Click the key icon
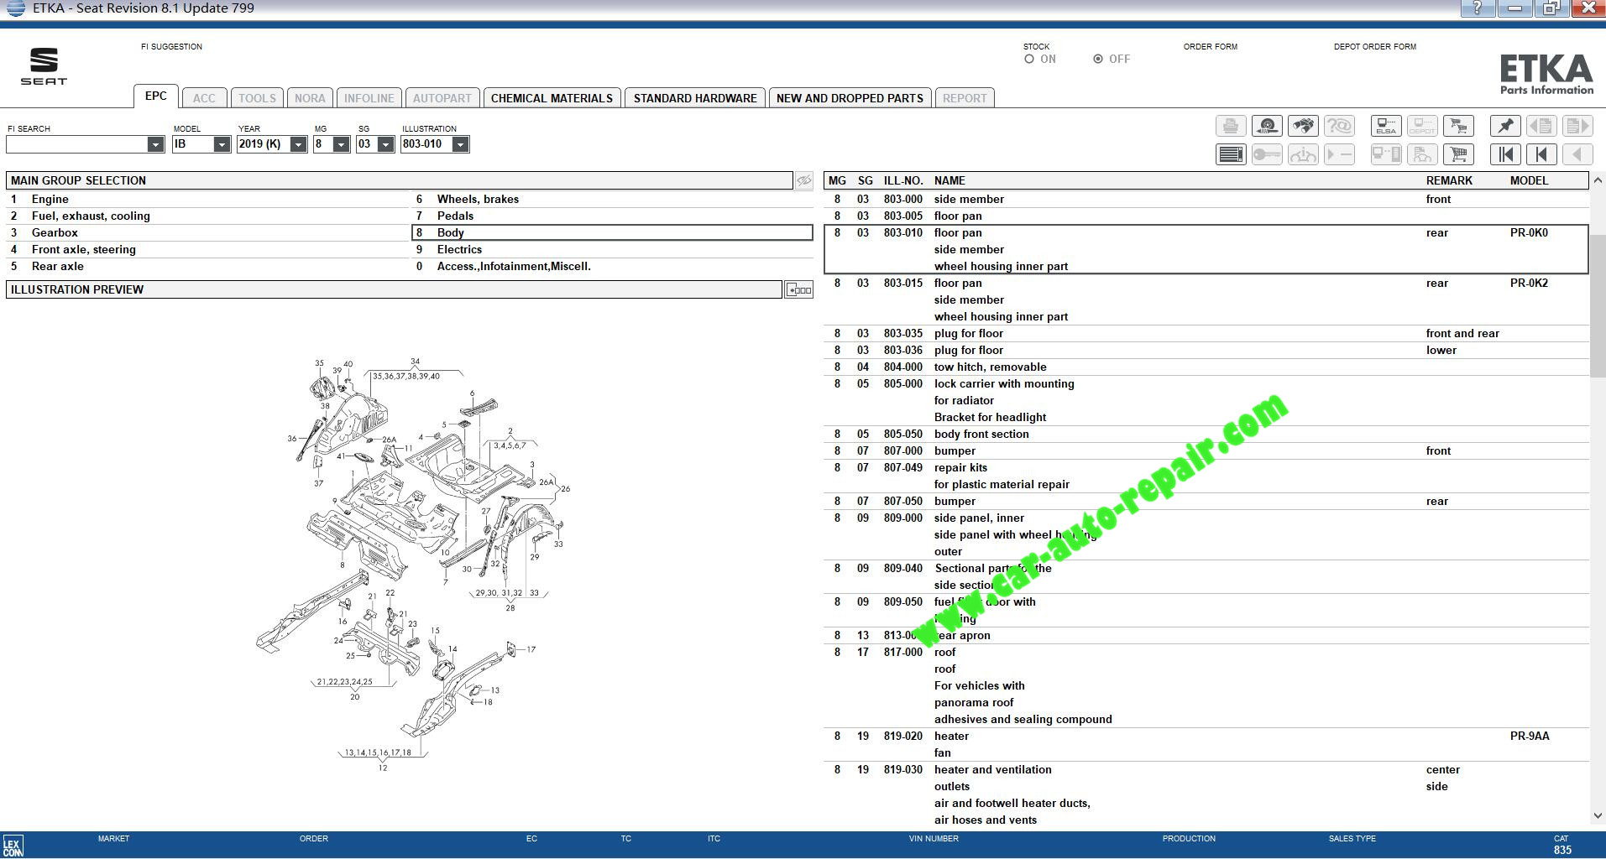The image size is (1606, 859). click(x=1267, y=154)
